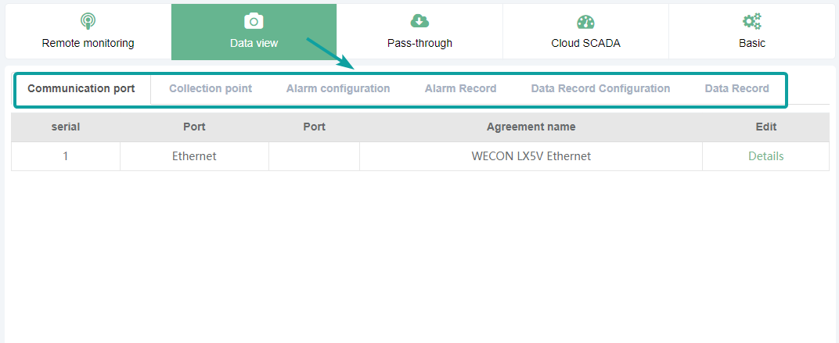
Task: Open the Alarm configuration tab
Action: click(338, 88)
